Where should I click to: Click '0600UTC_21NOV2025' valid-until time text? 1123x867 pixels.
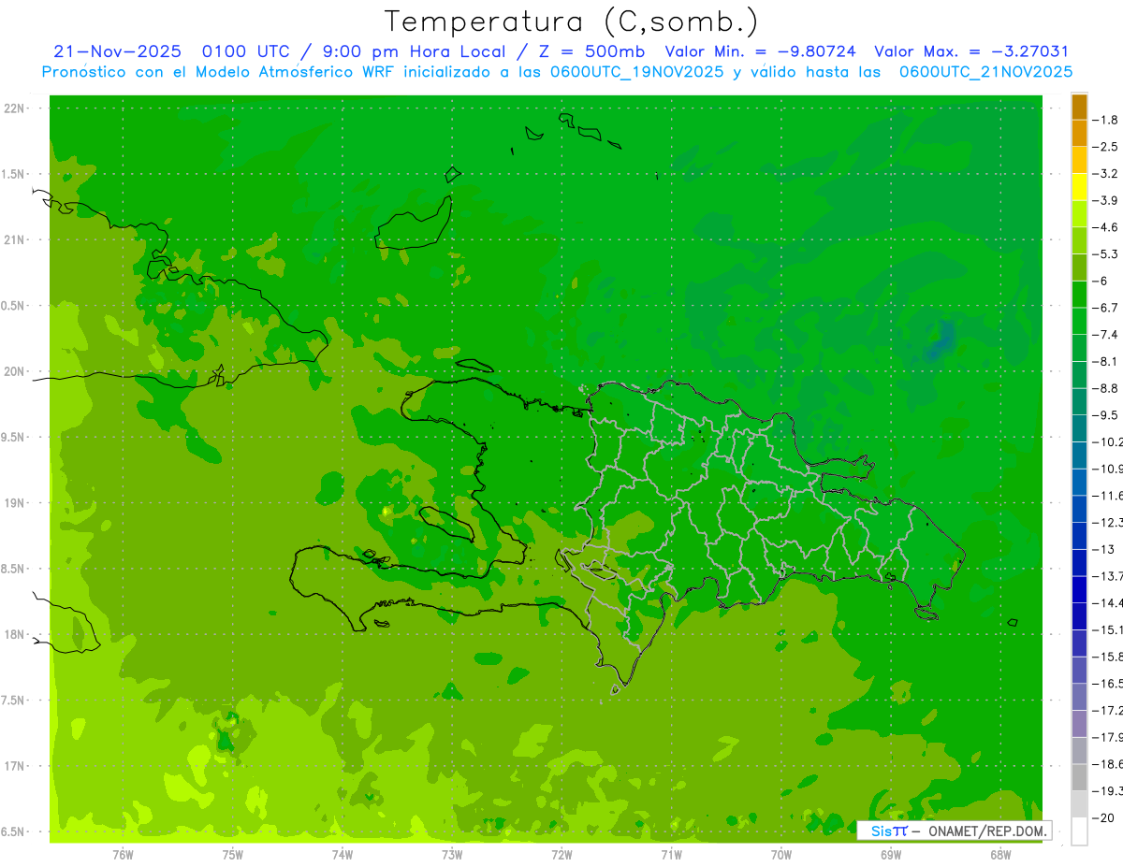pyautogui.click(x=985, y=71)
